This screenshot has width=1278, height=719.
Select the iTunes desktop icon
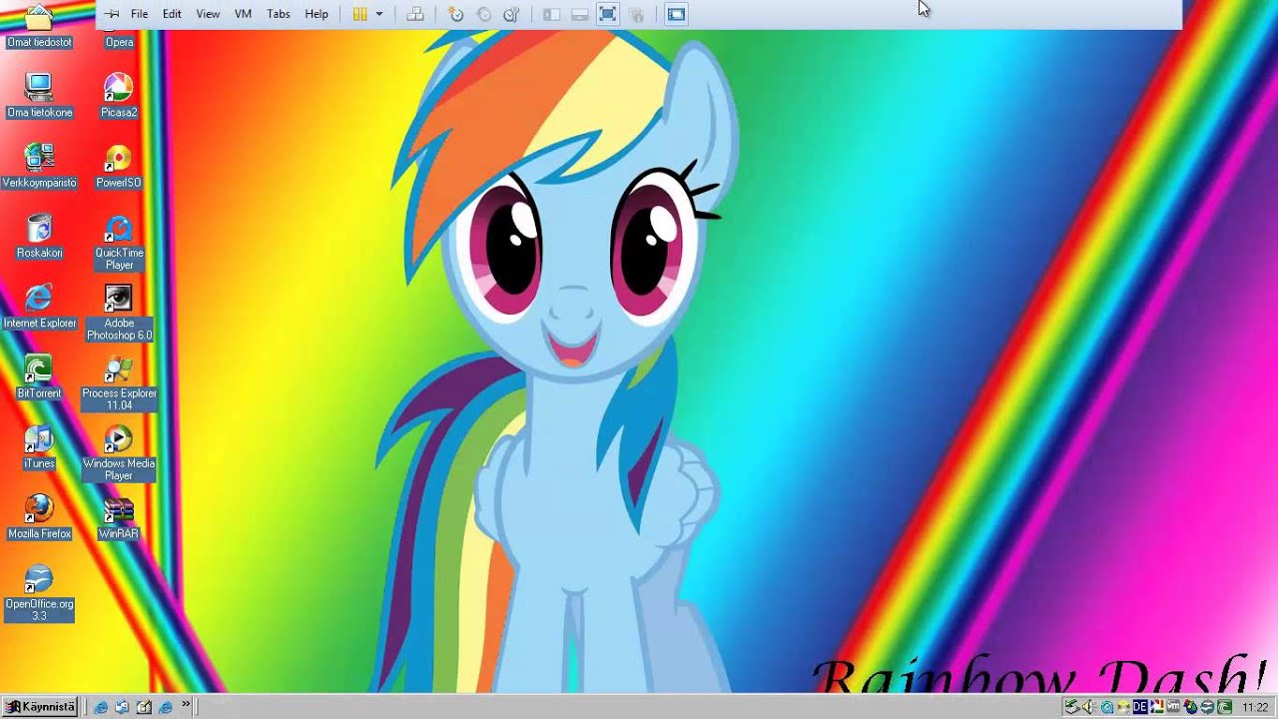[39, 447]
